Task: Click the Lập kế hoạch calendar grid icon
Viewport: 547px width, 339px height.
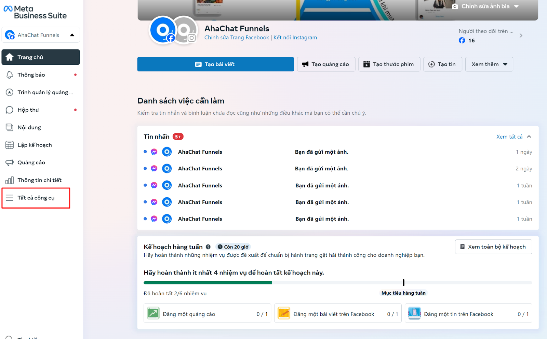Action: 10,145
